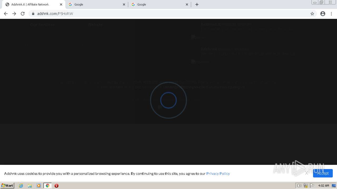
Task: Dismiss the cookie banner with X
Action: (x=306, y=173)
